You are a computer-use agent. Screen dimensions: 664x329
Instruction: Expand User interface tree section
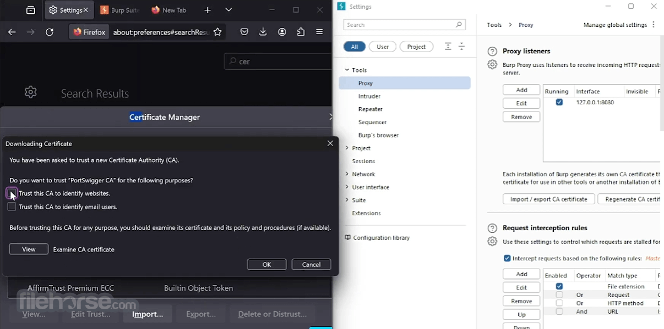coord(347,187)
